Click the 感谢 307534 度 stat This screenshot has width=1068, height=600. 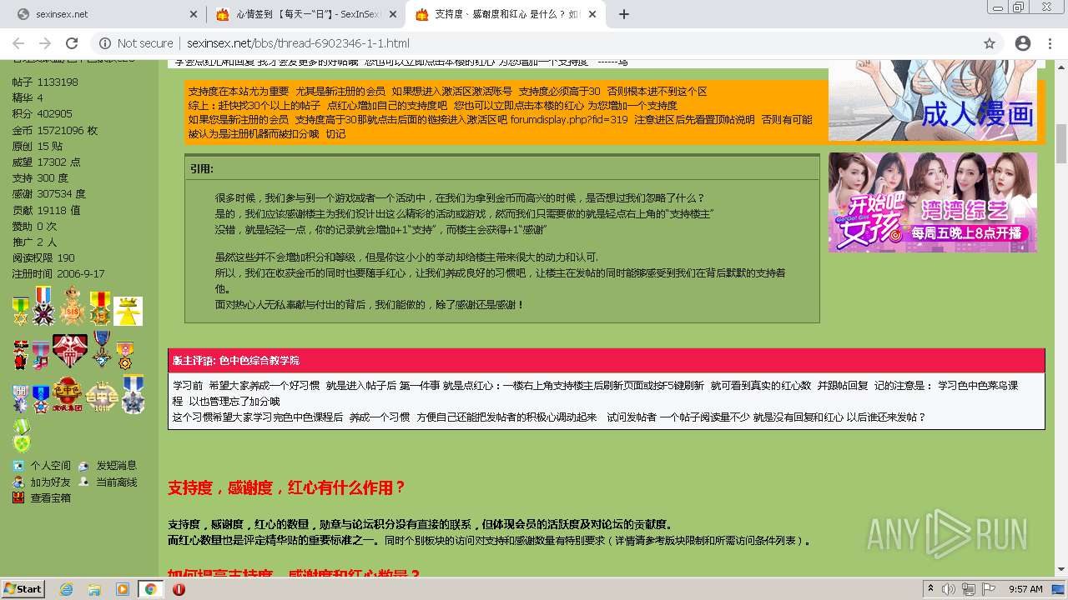click(49, 193)
